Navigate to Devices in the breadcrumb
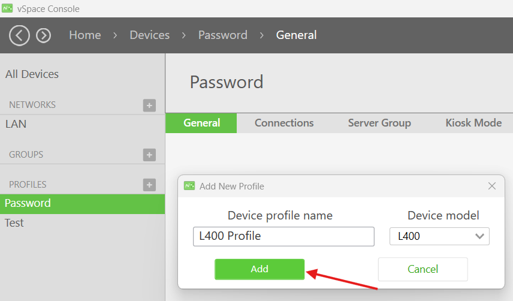 pos(149,35)
